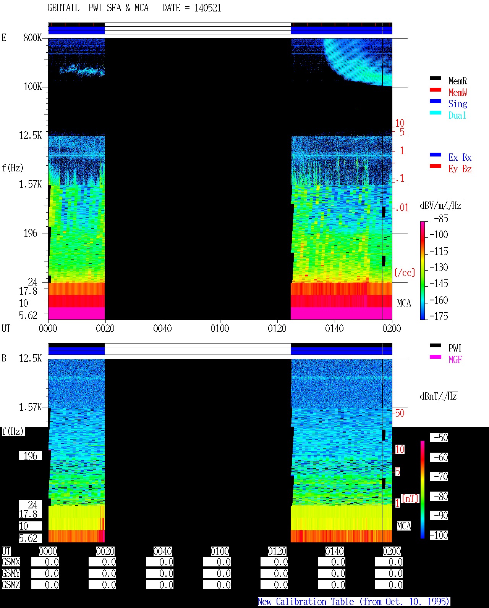Screen dimensions: 489x608
Task: Pick the black PWI legend swatch
Action: [x=436, y=345]
